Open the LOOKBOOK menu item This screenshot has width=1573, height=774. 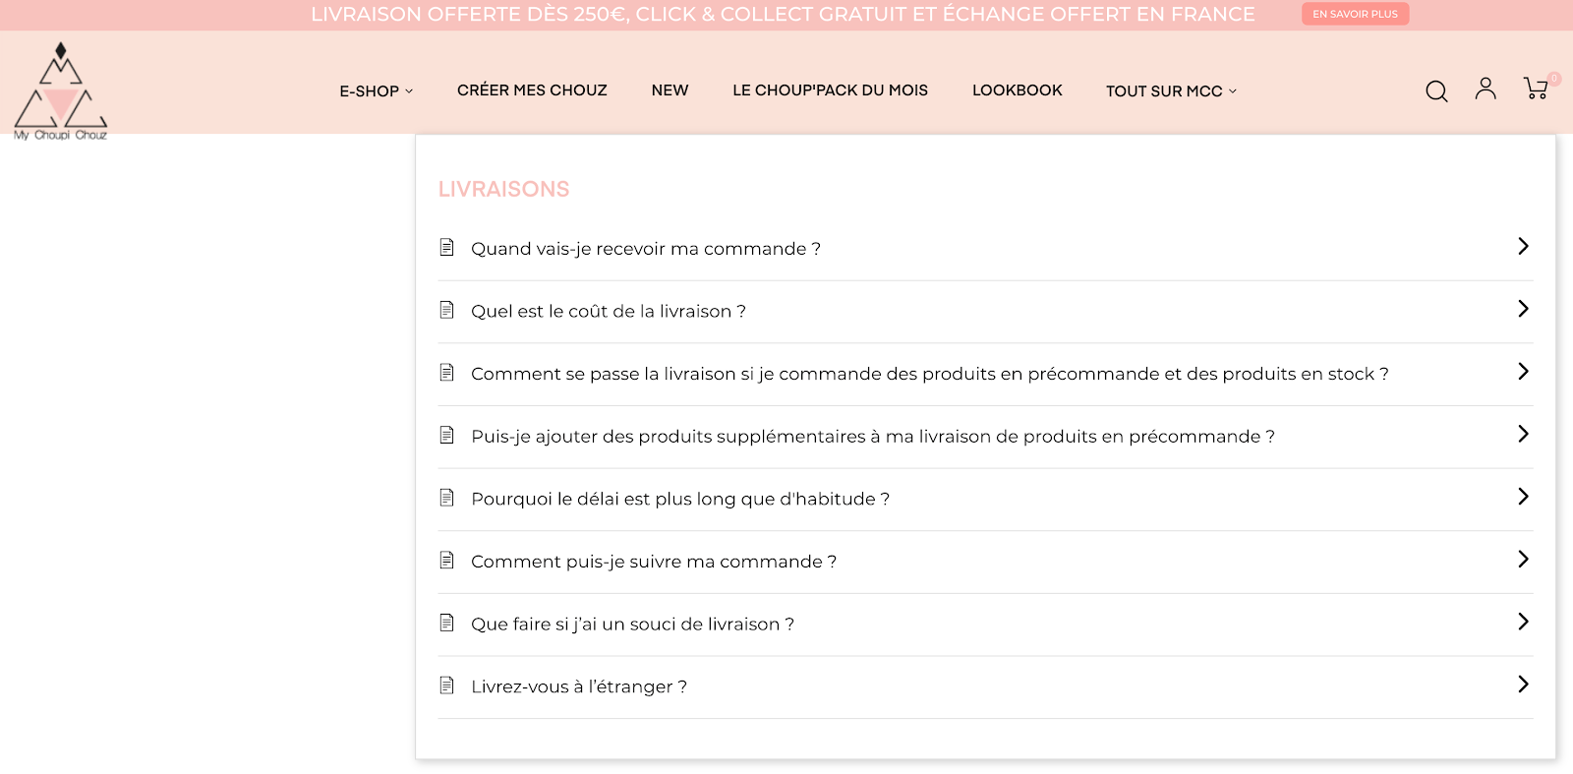(1017, 89)
